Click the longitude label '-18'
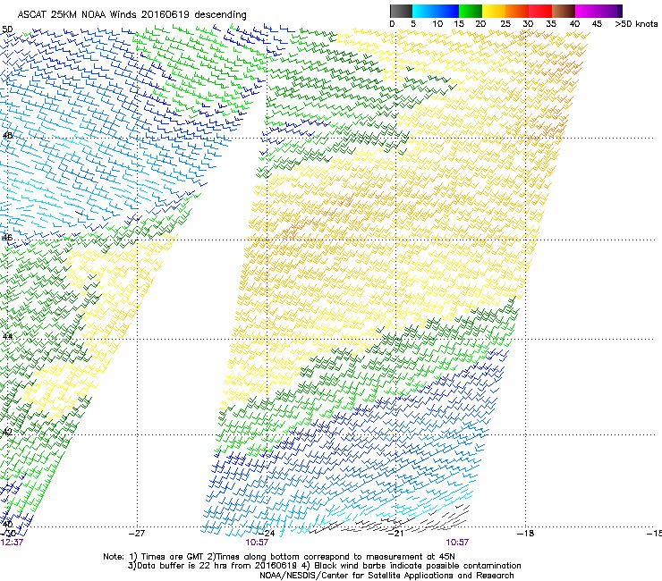Screen dimensions: 662x581 [x=525, y=534]
